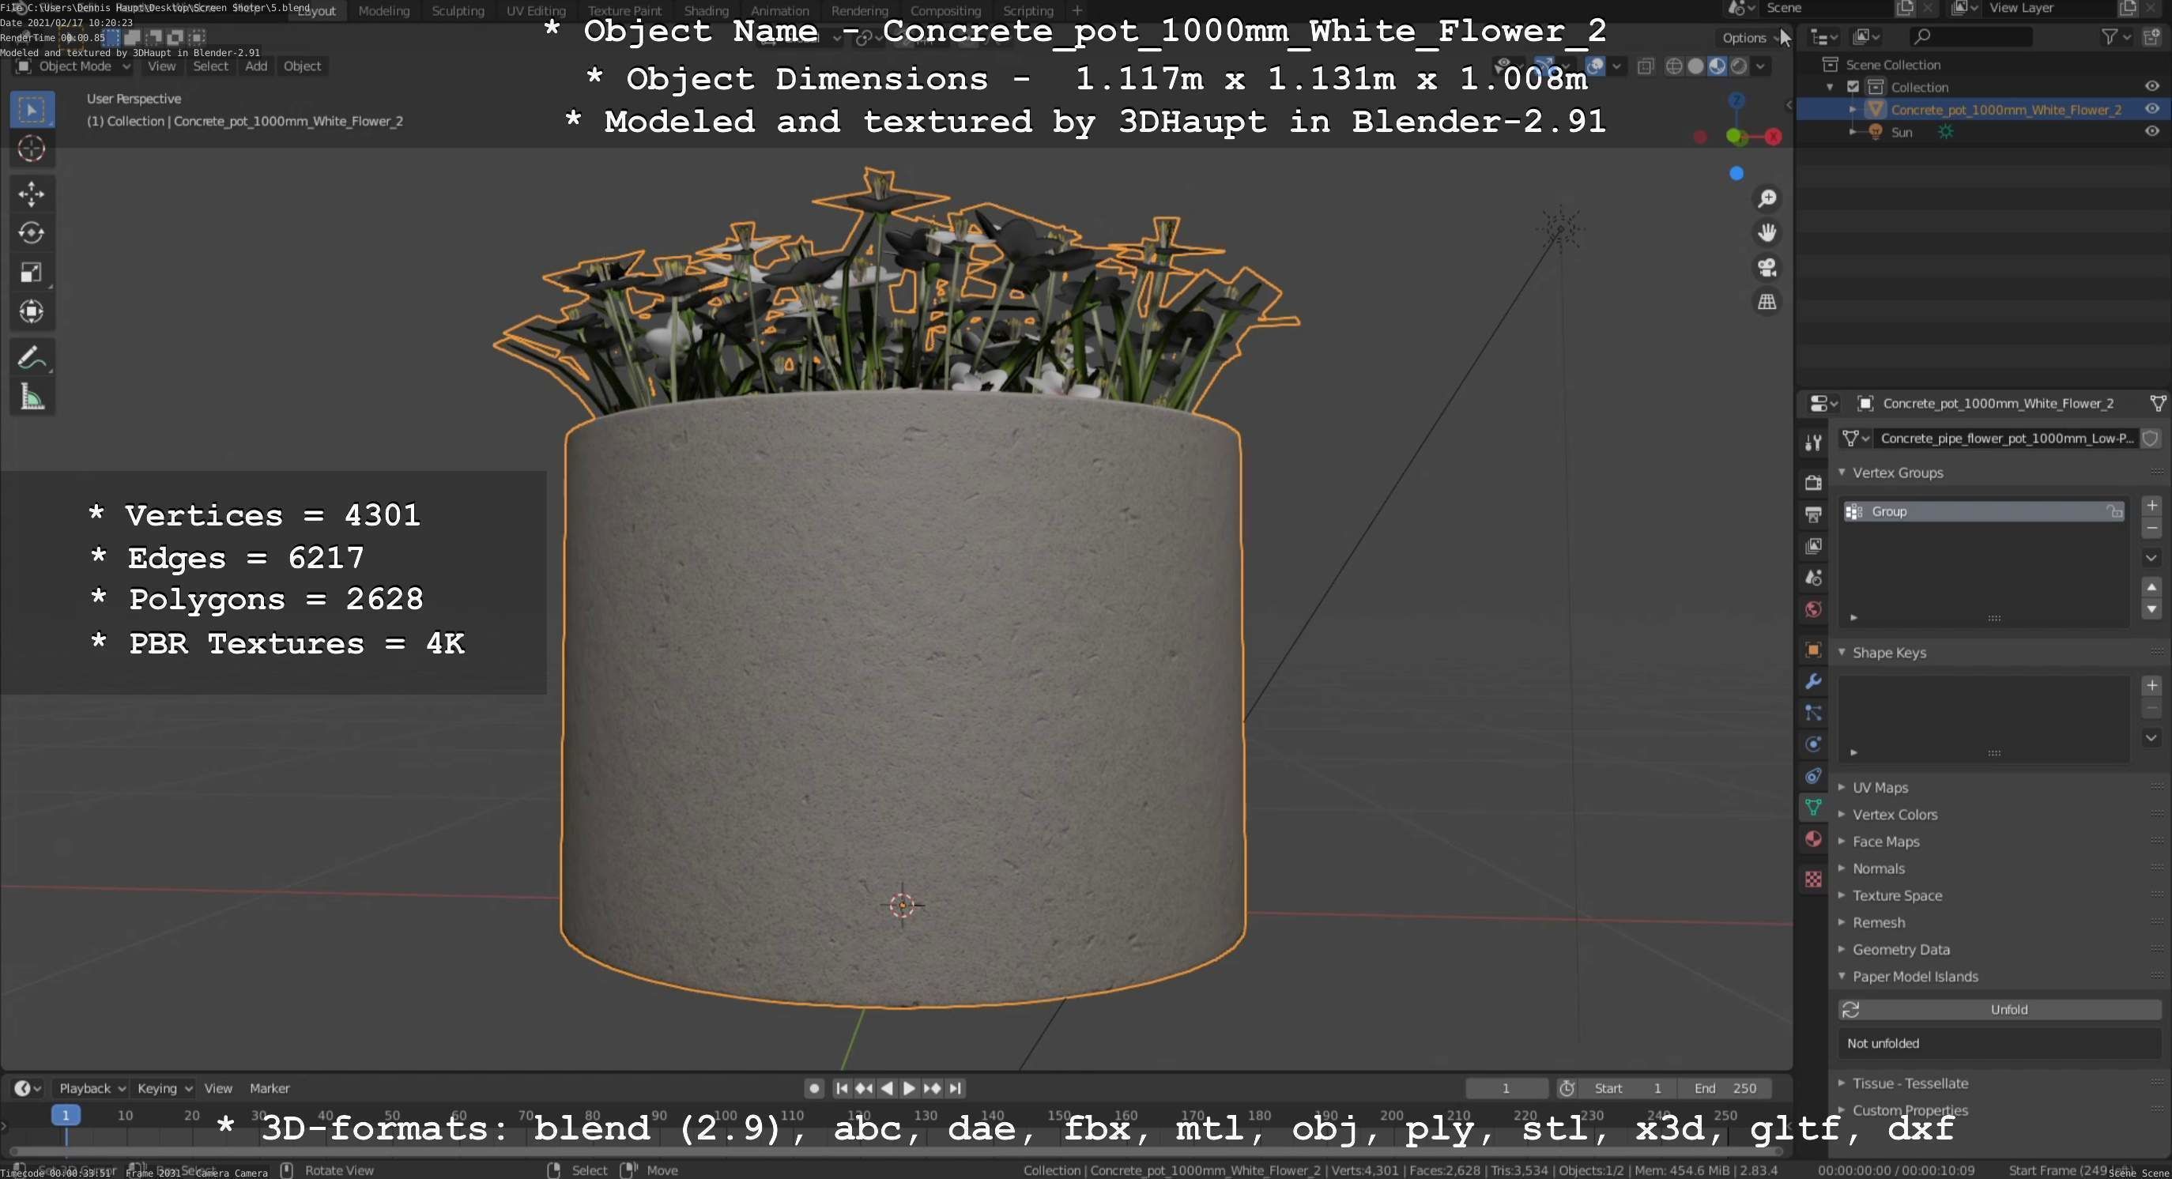Expand the UV Maps panel
2172x1179 pixels.
tap(1842, 787)
